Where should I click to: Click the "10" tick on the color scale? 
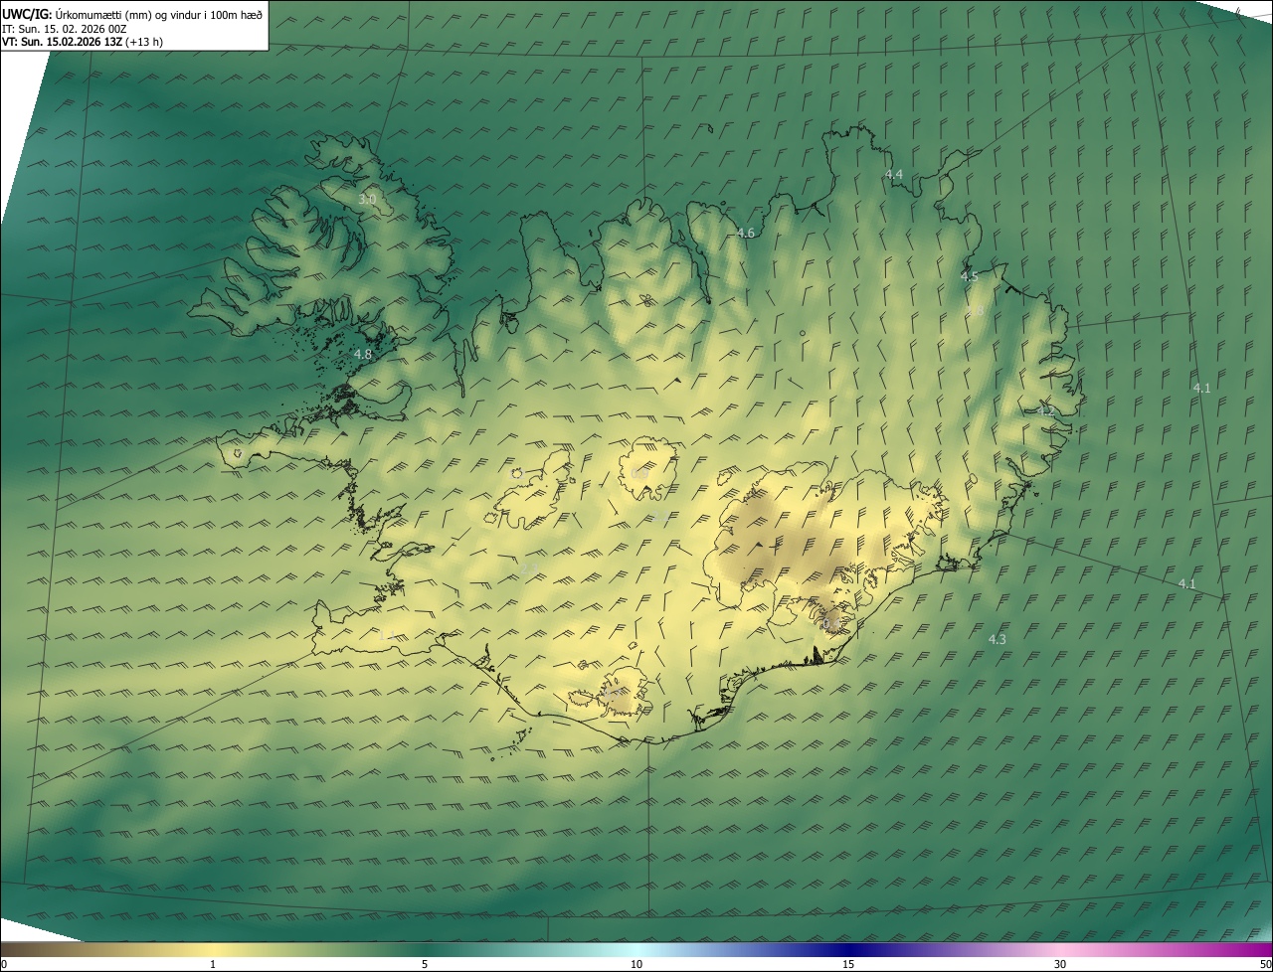(x=636, y=964)
